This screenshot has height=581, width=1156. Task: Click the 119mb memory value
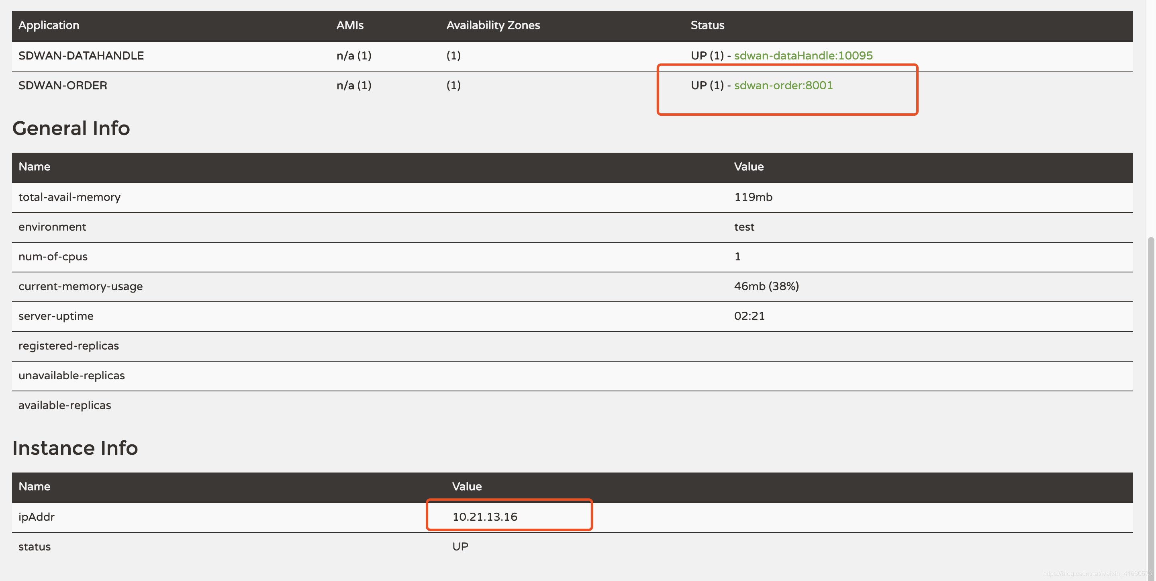click(753, 197)
